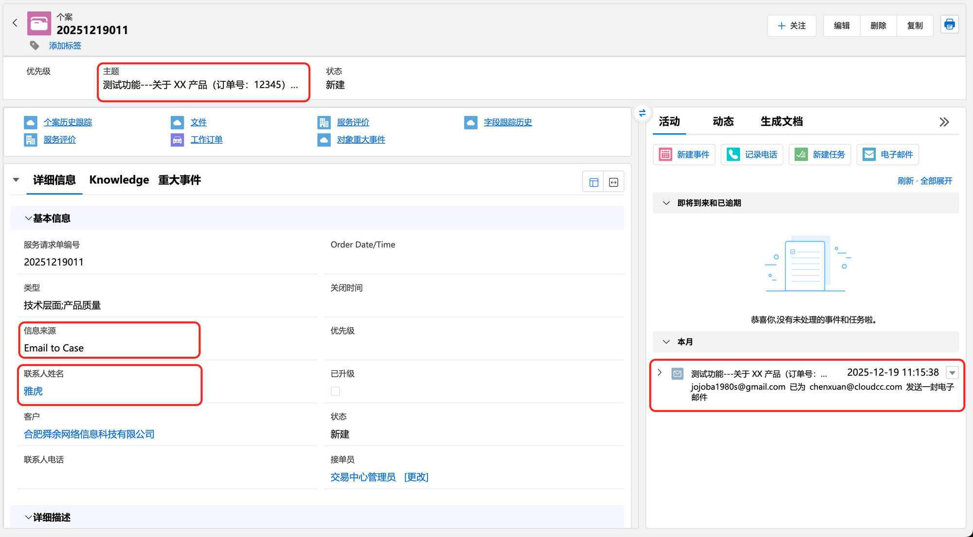Switch to the Knowledge tab
Viewport: 973px width, 537px height.
(x=119, y=180)
